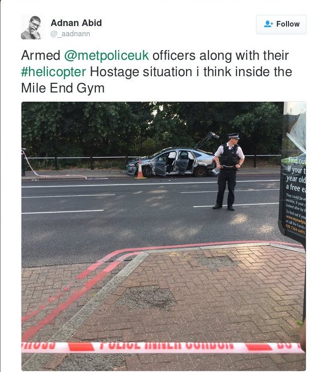The width and height of the screenshot is (311, 372).
Task: Click the person-plus icon in Follow
Action: pyautogui.click(x=269, y=24)
